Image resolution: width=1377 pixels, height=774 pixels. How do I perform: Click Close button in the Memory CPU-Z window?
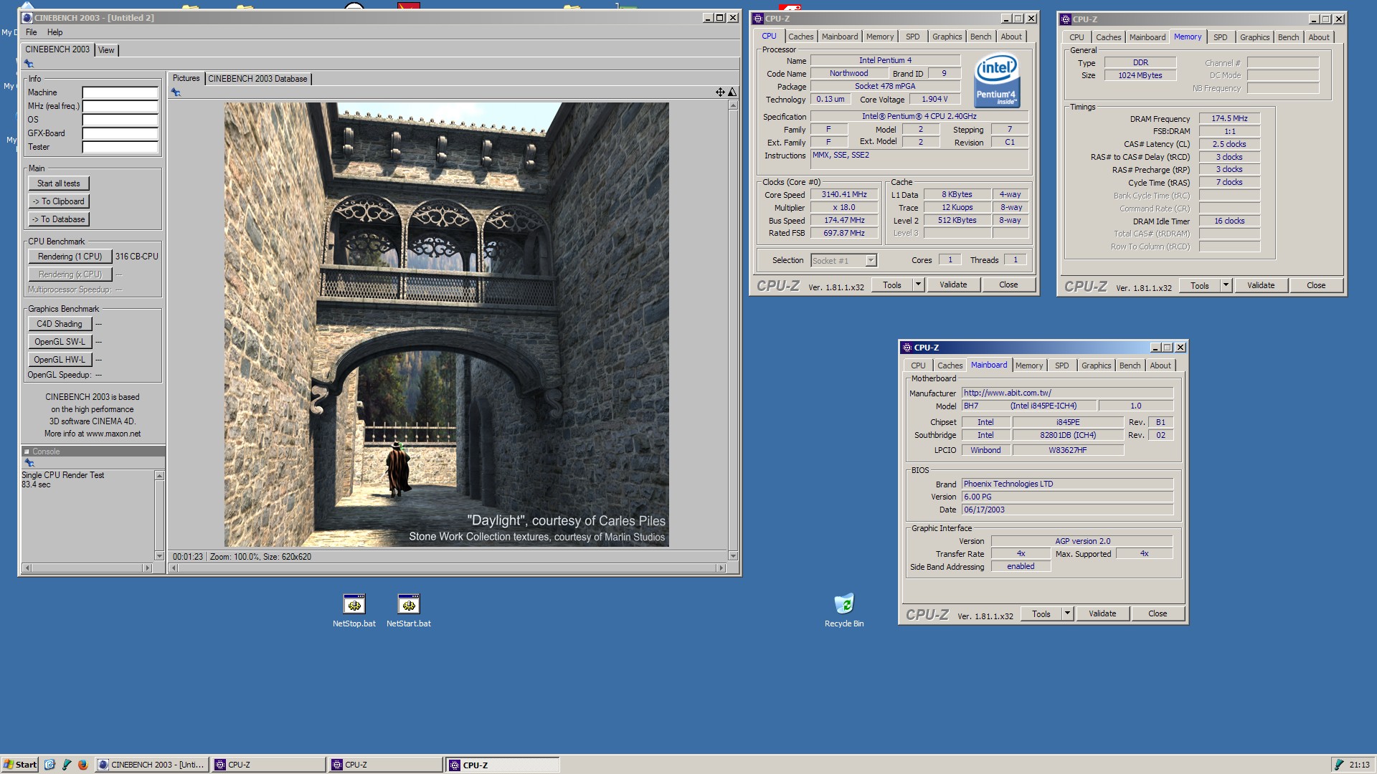coord(1316,285)
